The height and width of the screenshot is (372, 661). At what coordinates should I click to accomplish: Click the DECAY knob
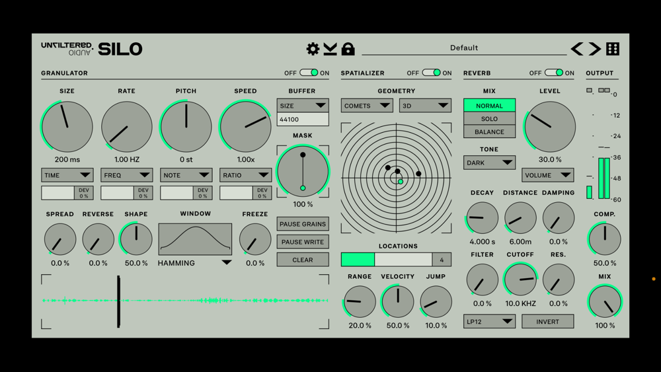click(483, 218)
